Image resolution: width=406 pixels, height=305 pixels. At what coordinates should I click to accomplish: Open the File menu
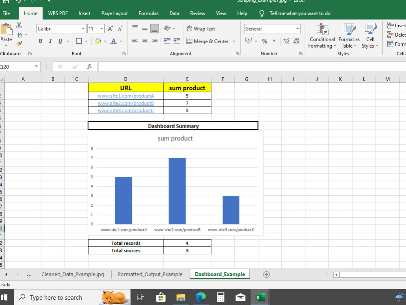tap(6, 13)
